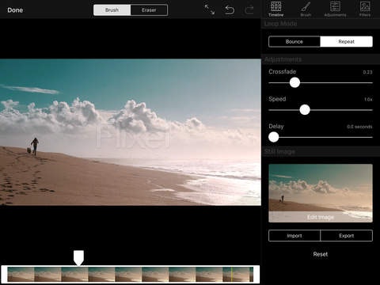
Task: Click the Speed slider handle
Action: [x=305, y=110]
